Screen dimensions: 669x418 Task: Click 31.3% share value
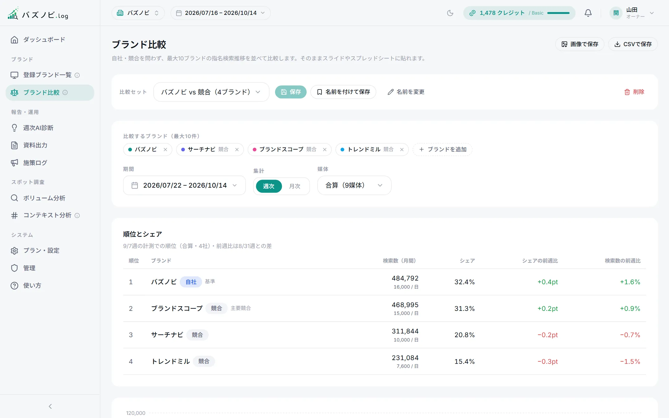(x=464, y=309)
